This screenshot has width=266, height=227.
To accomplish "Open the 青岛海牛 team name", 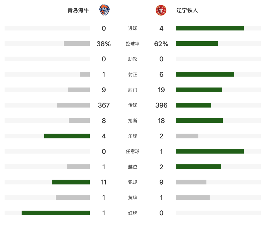I will click(78, 10).
